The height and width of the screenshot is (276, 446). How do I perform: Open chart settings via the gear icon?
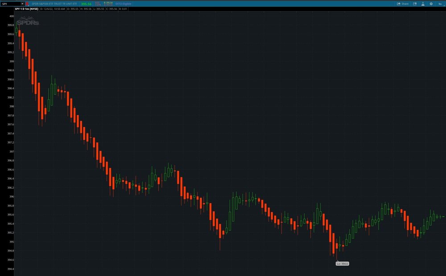tap(431, 4)
